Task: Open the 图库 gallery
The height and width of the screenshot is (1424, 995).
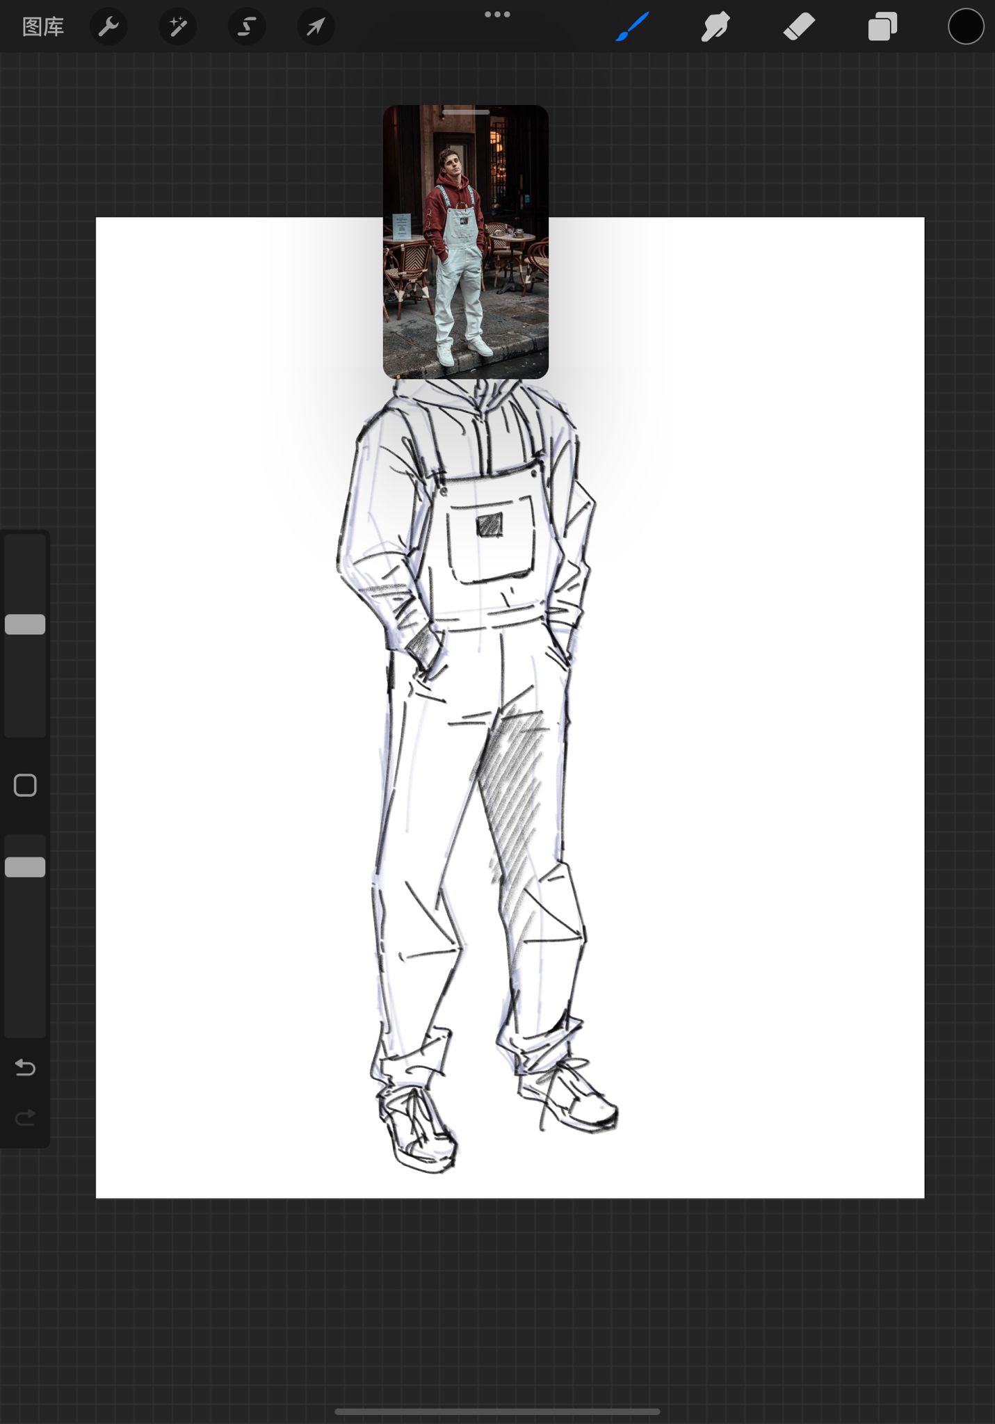Action: [43, 27]
